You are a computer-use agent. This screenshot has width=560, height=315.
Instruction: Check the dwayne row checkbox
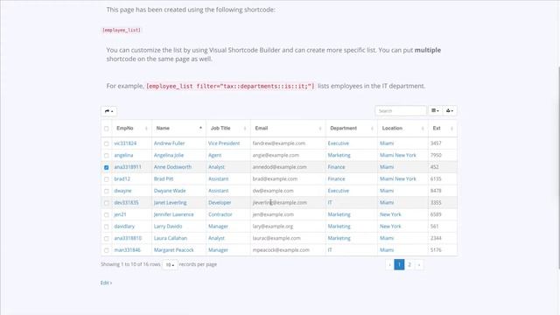(107, 191)
